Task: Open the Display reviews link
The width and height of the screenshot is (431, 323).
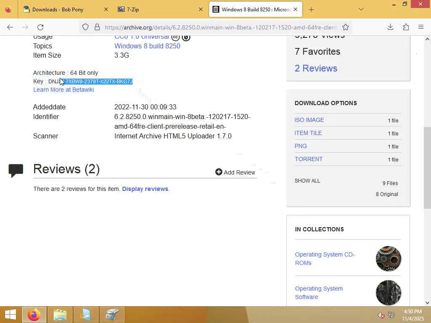Action: (145, 189)
